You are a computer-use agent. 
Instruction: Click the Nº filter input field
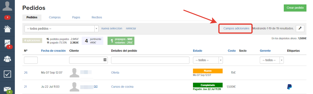[x=31, y=60]
